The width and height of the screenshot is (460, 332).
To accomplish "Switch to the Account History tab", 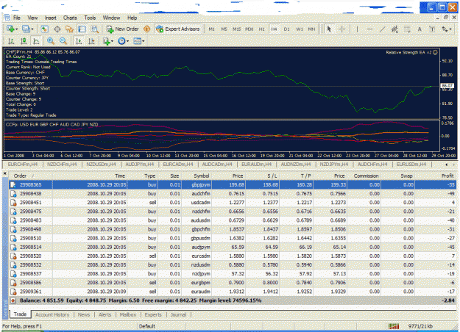I will point(52,314).
